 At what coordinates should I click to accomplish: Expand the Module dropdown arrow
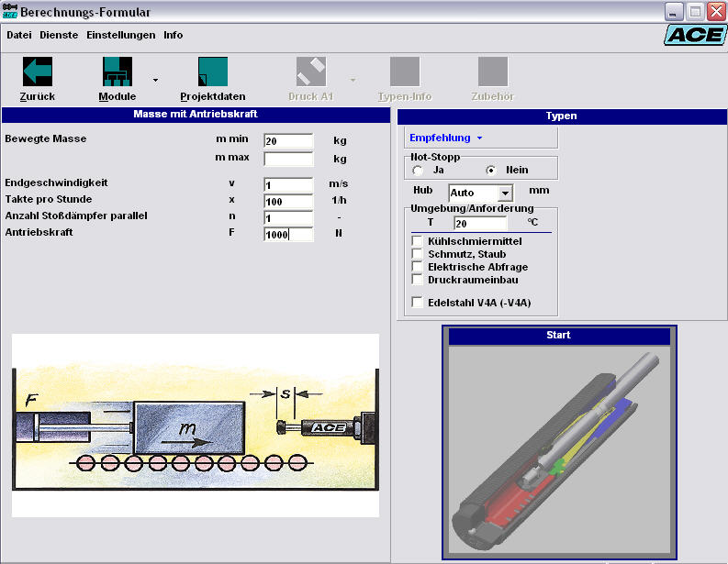155,80
